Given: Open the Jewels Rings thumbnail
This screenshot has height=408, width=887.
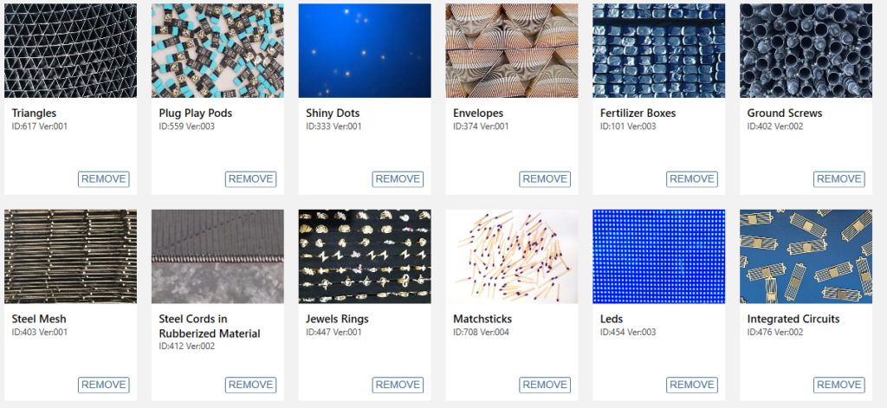Looking at the screenshot, I should pyautogui.click(x=365, y=257).
